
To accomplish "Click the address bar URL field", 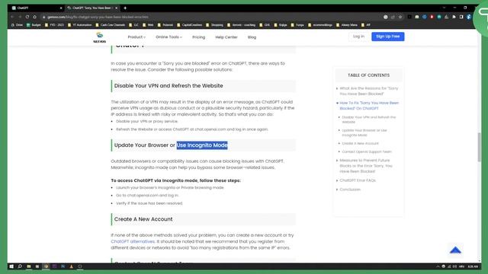I will [x=212, y=17].
